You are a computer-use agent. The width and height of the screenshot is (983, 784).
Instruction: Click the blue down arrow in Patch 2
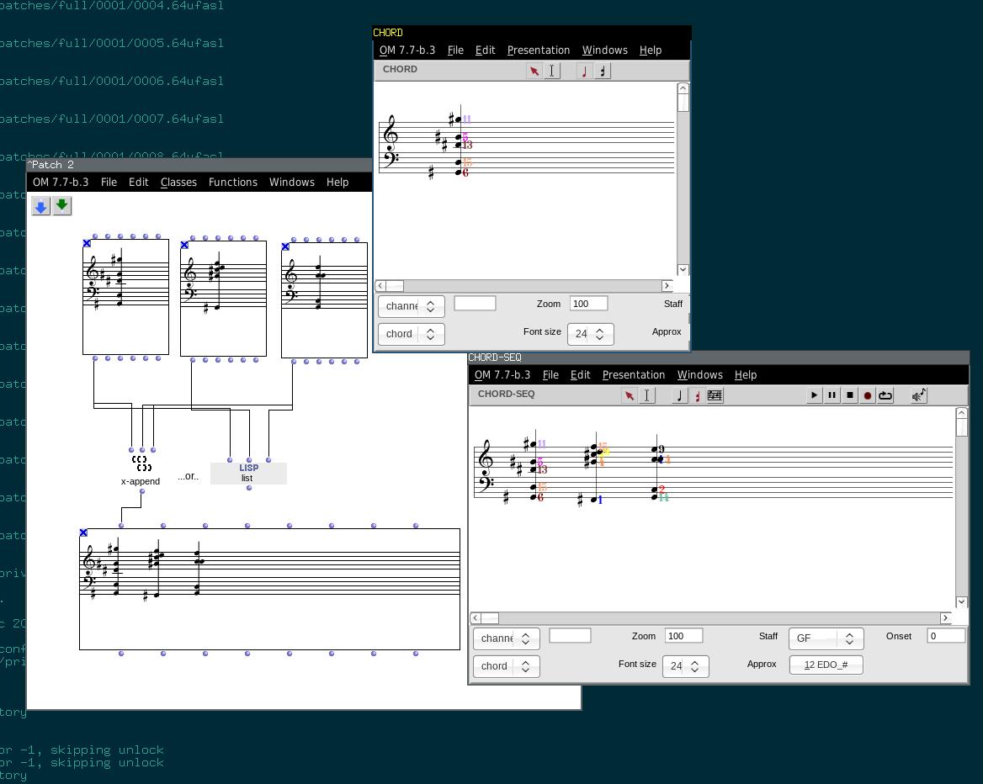pos(41,206)
